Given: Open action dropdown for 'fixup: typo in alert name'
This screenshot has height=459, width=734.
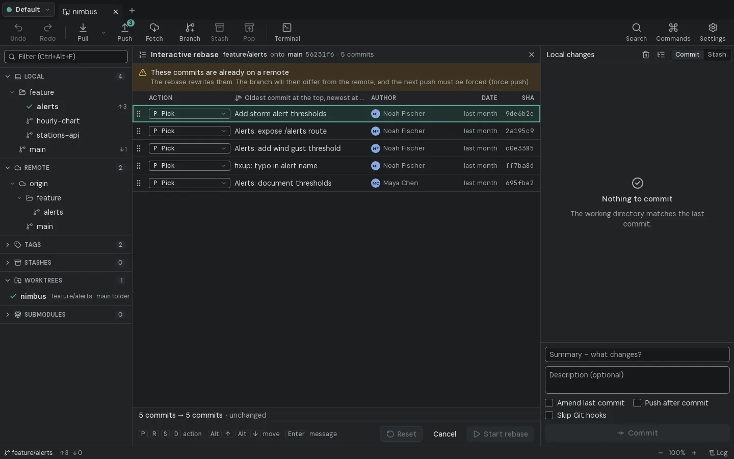Looking at the screenshot, I should pyautogui.click(x=189, y=166).
